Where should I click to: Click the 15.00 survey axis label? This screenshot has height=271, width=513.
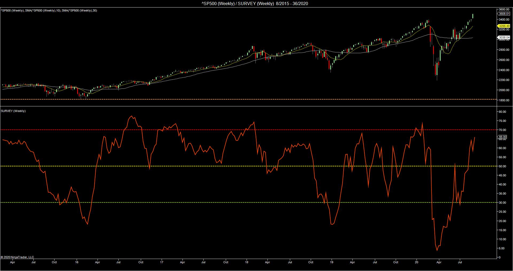502,230
